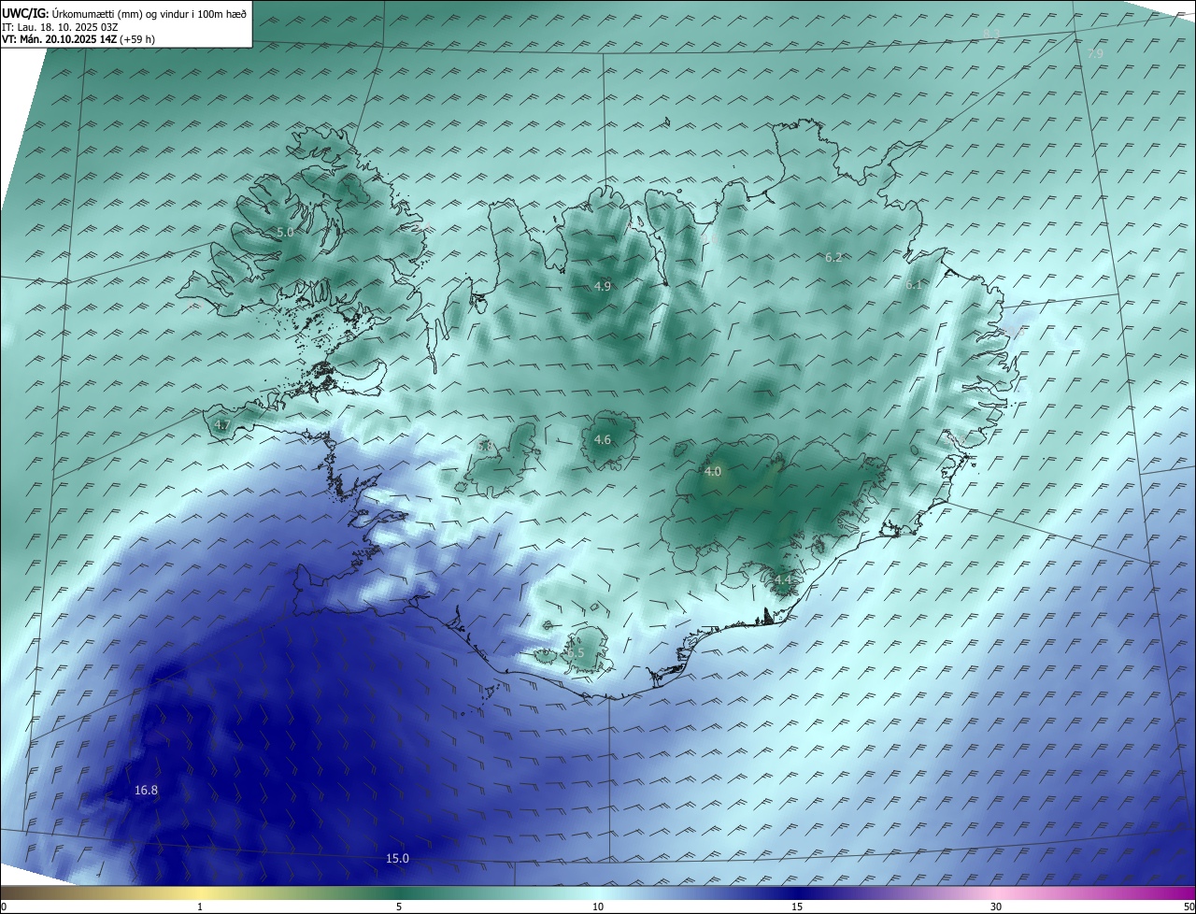Click the legend tick label 15
Image resolution: width=1196 pixels, height=914 pixels.
pyautogui.click(x=797, y=907)
